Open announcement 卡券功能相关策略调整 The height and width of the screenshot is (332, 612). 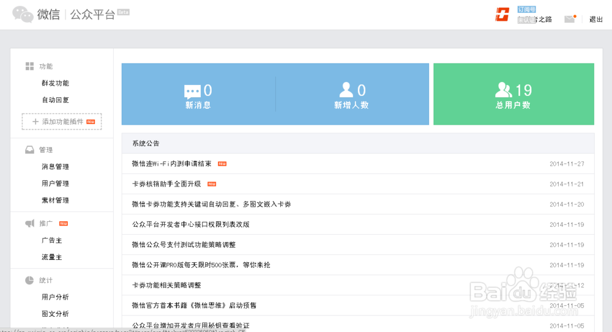[x=166, y=286]
